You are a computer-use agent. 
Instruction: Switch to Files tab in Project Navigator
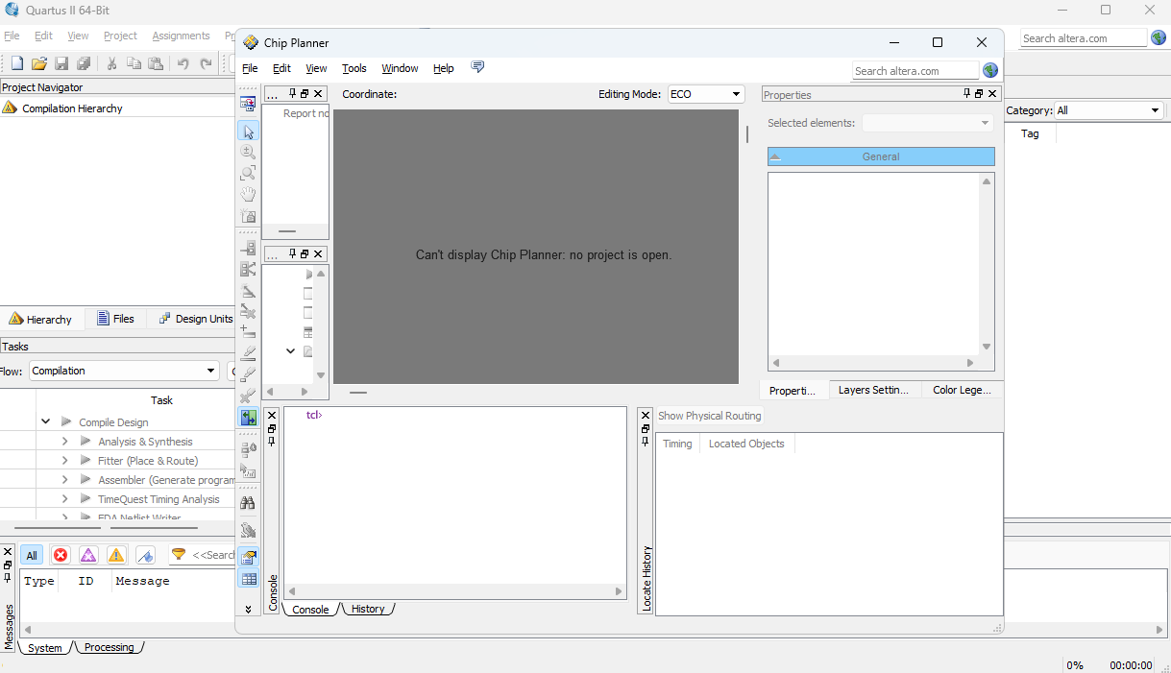pyautogui.click(x=115, y=319)
